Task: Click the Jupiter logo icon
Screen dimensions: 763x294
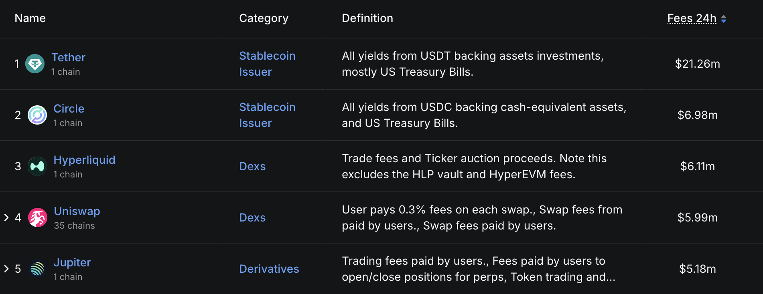Action: [37, 269]
